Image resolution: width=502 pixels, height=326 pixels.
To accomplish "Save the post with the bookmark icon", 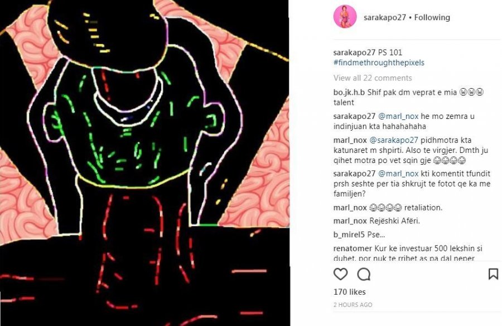I will [x=493, y=275].
